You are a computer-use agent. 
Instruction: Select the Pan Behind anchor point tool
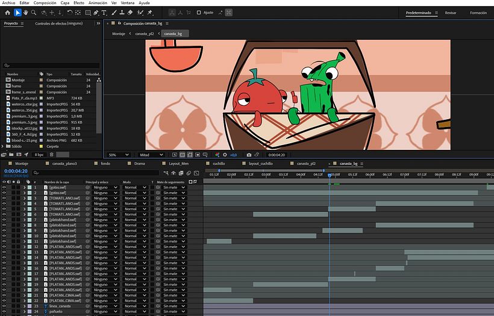78,13
